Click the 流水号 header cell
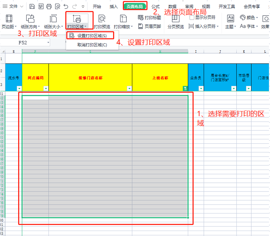270x236 pixels. pyautogui.click(x=14, y=77)
